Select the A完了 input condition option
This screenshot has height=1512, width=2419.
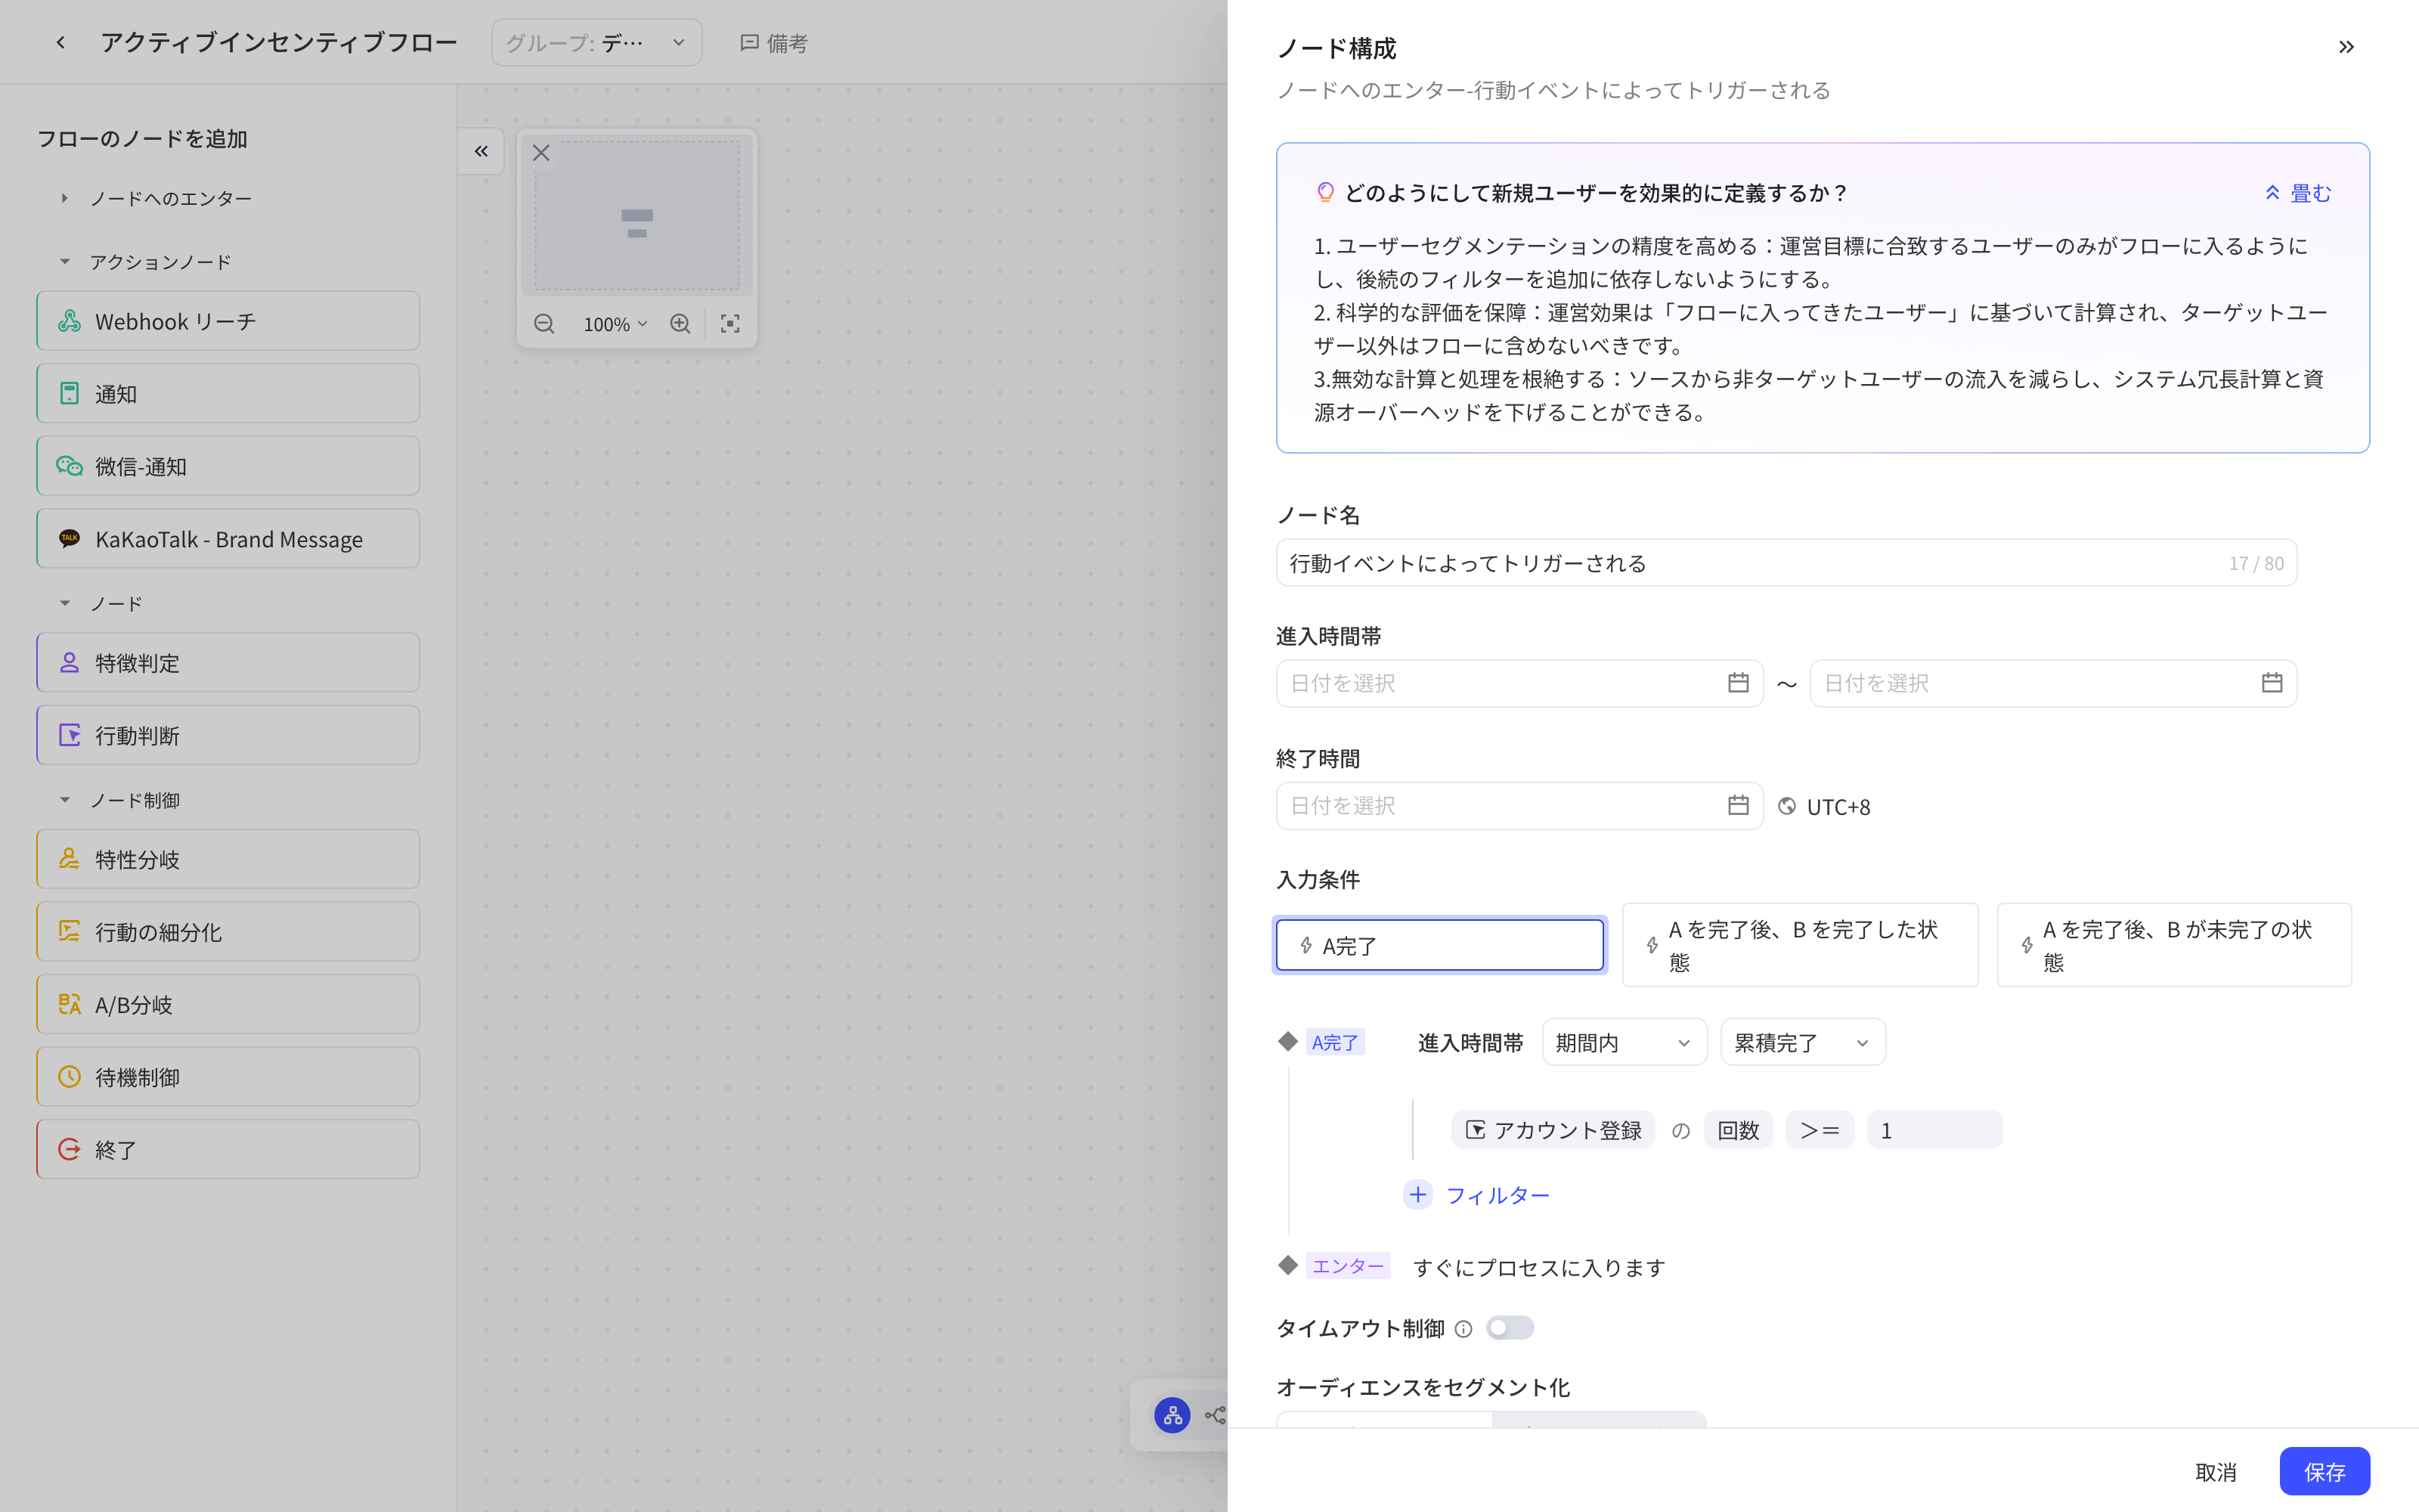(1439, 945)
